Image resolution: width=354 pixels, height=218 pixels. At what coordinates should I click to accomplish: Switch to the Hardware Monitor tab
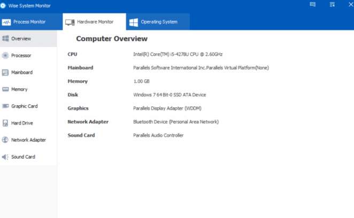pos(94,22)
